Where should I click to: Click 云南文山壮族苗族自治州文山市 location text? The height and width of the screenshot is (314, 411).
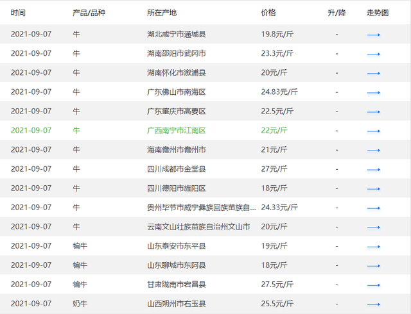click(198, 227)
